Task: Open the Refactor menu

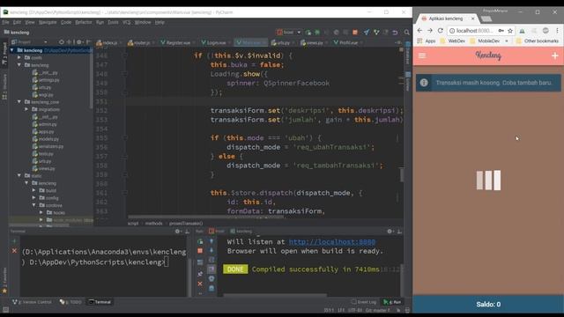Action: click(x=84, y=22)
